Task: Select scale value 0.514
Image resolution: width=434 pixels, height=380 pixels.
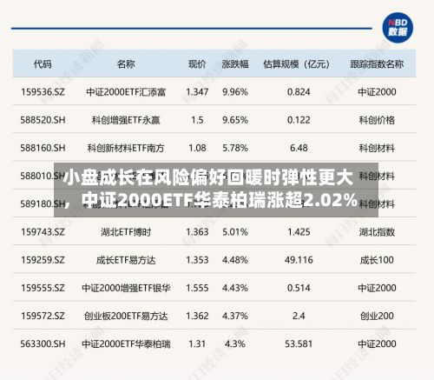Action: (299, 288)
